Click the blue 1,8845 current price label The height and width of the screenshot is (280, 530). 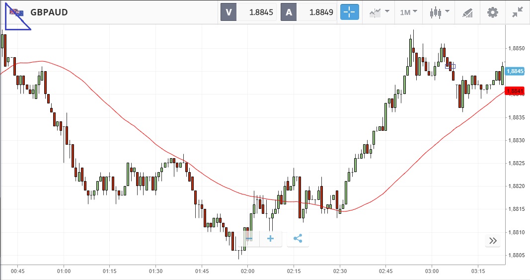(x=516, y=71)
